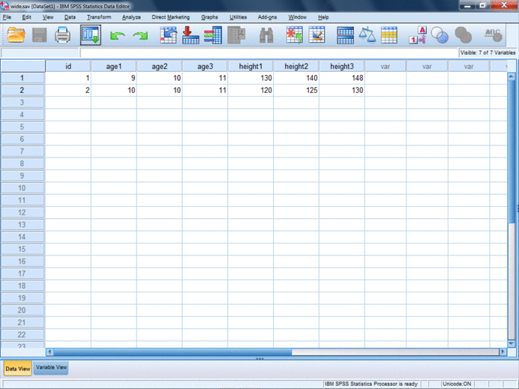Open the View menu

pyautogui.click(x=48, y=17)
